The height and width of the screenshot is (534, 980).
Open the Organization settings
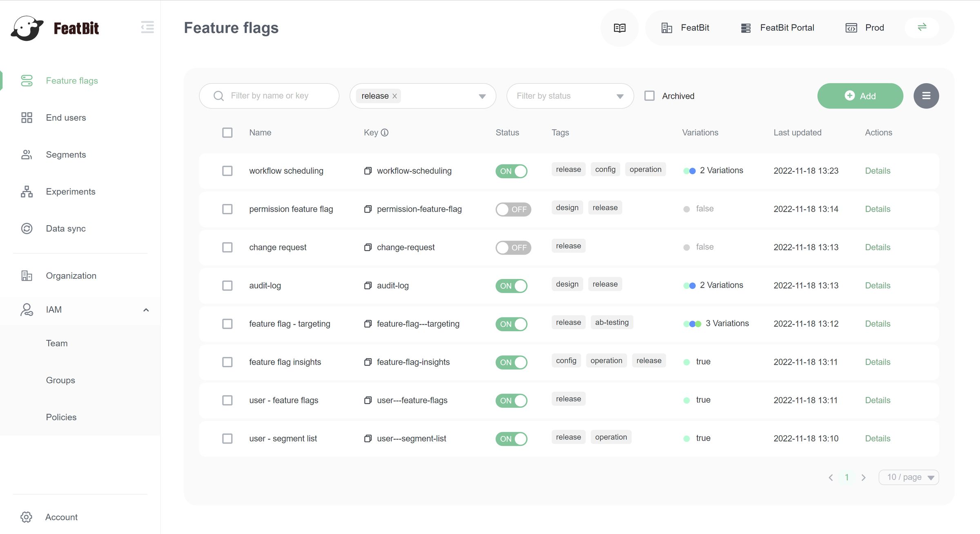tap(71, 275)
